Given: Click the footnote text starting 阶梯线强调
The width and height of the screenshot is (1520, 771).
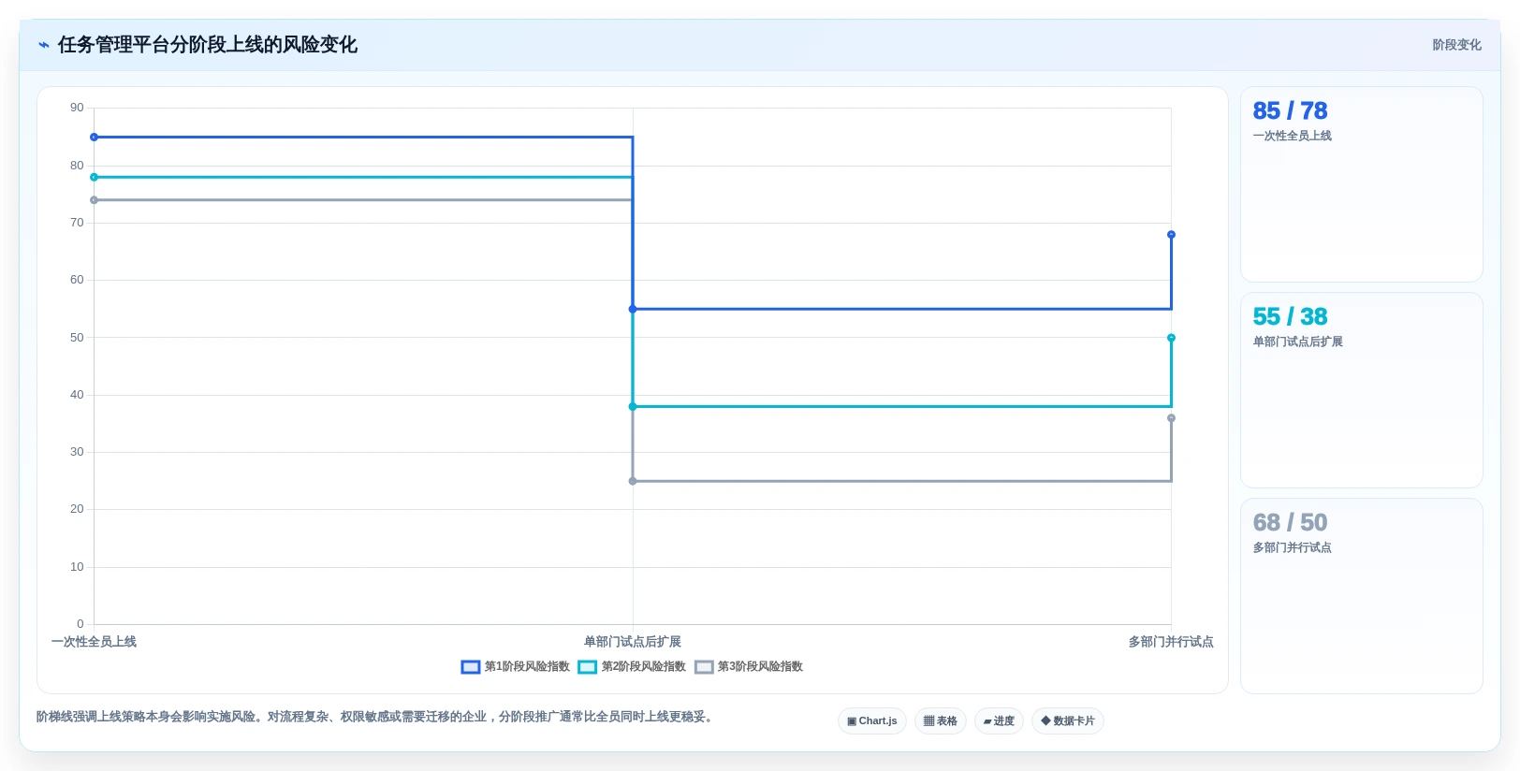Looking at the screenshot, I should pos(376,717).
